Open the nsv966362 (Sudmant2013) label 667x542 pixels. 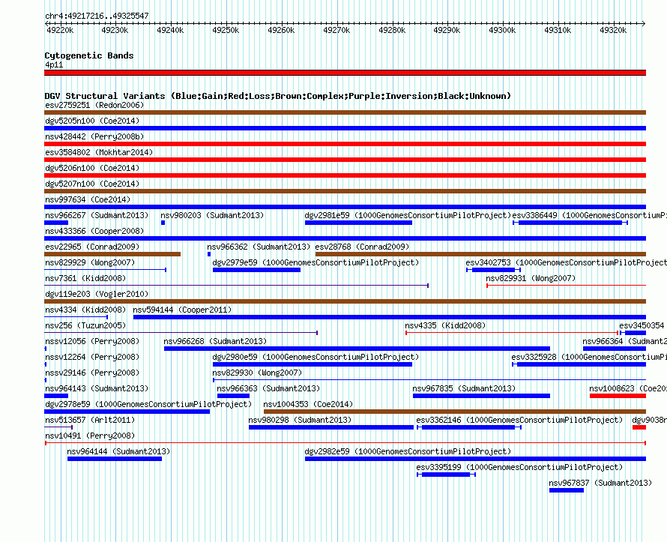click(x=259, y=247)
